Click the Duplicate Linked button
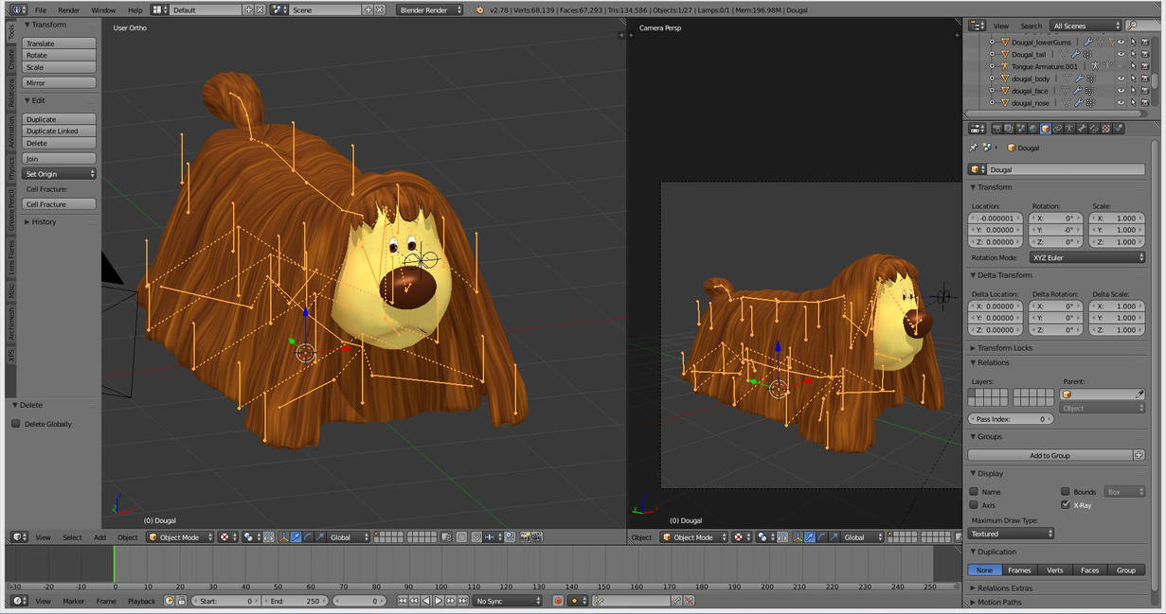1166x614 pixels. click(60, 132)
